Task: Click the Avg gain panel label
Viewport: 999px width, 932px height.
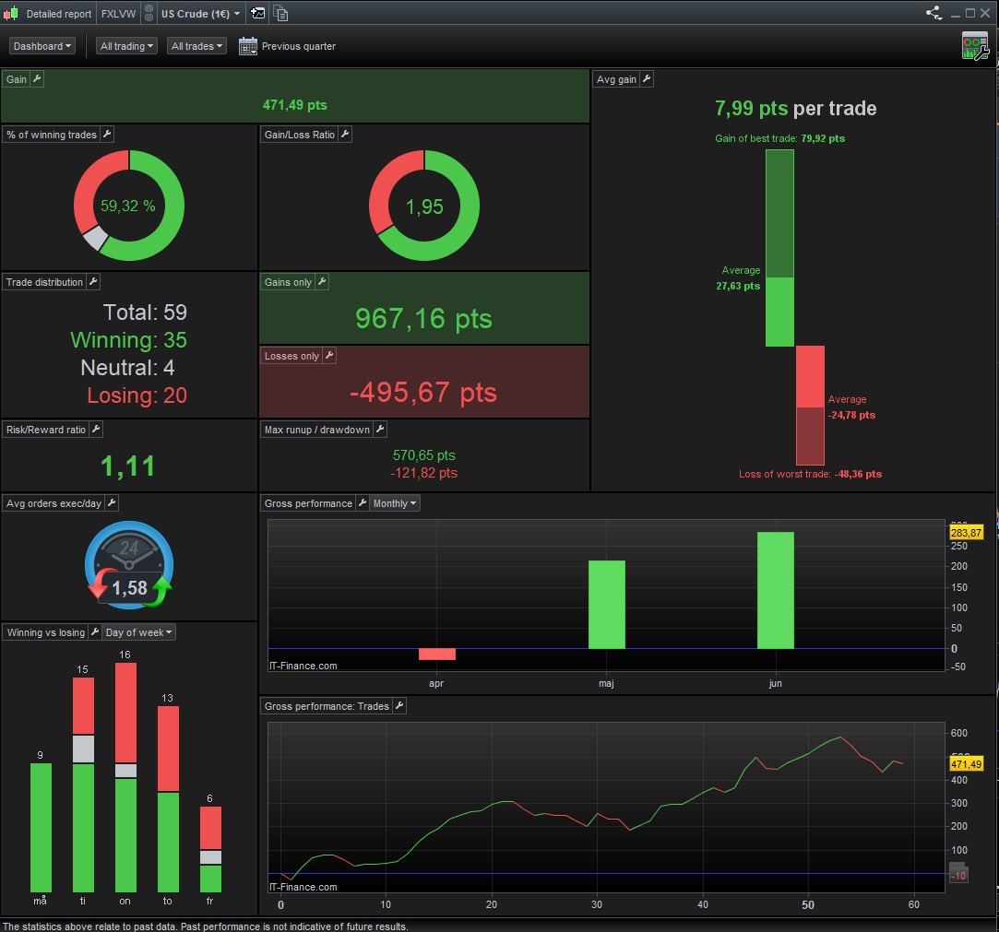Action: [616, 79]
